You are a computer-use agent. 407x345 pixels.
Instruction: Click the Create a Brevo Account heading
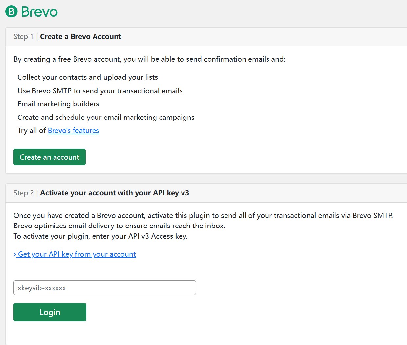[x=80, y=37]
